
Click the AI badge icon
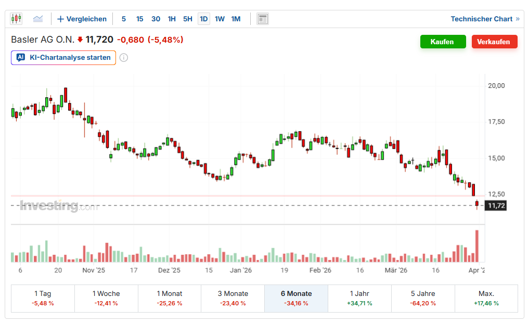click(x=21, y=58)
